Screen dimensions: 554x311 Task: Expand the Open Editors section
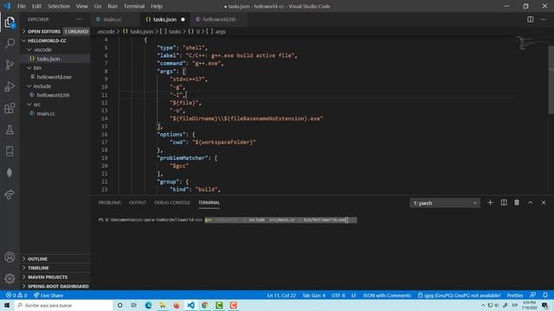tap(55, 31)
